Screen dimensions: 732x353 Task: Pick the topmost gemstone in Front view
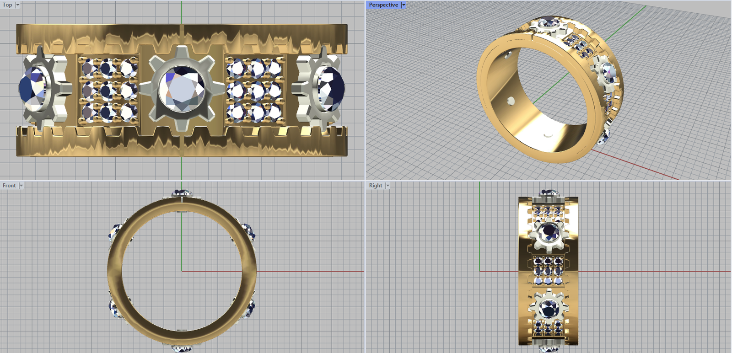click(182, 193)
